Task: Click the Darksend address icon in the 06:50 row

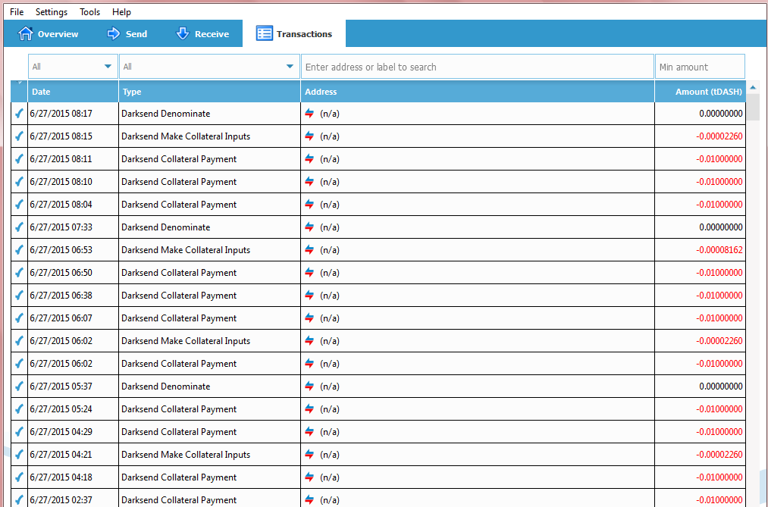Action: (309, 273)
